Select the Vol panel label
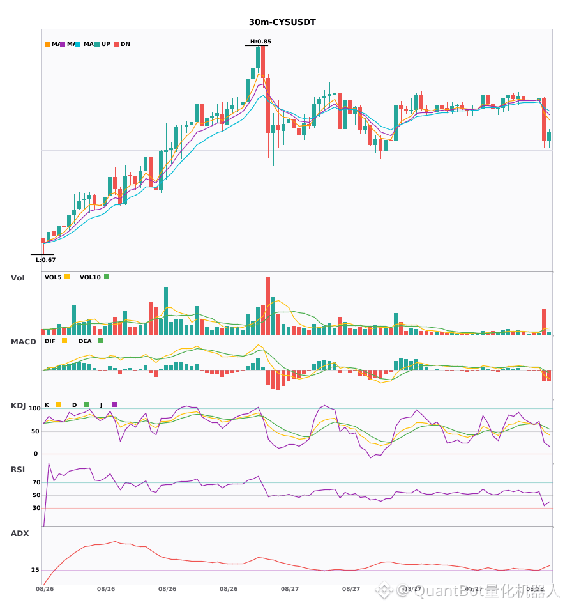 coord(17,278)
